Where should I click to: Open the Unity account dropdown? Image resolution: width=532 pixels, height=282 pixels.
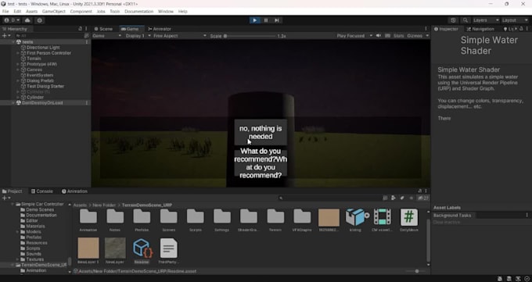12,20
